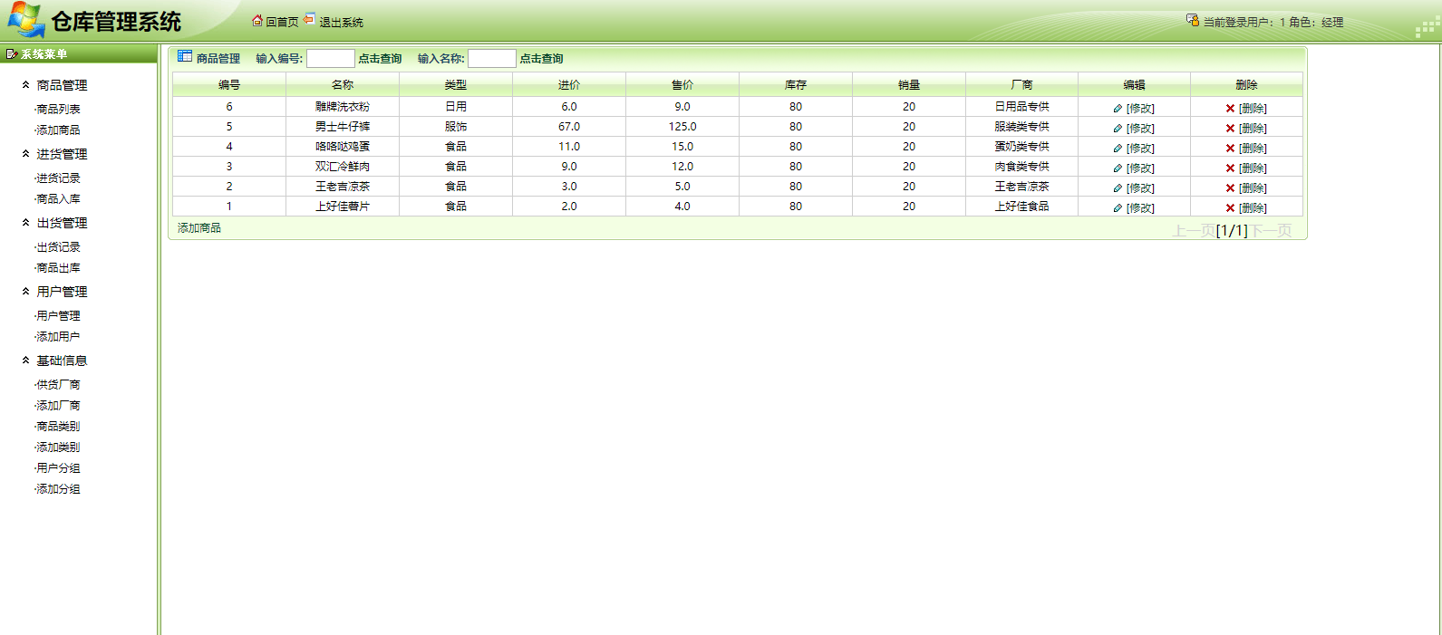Open 添加分组 in the sidebar
1442x635 pixels.
click(x=58, y=488)
